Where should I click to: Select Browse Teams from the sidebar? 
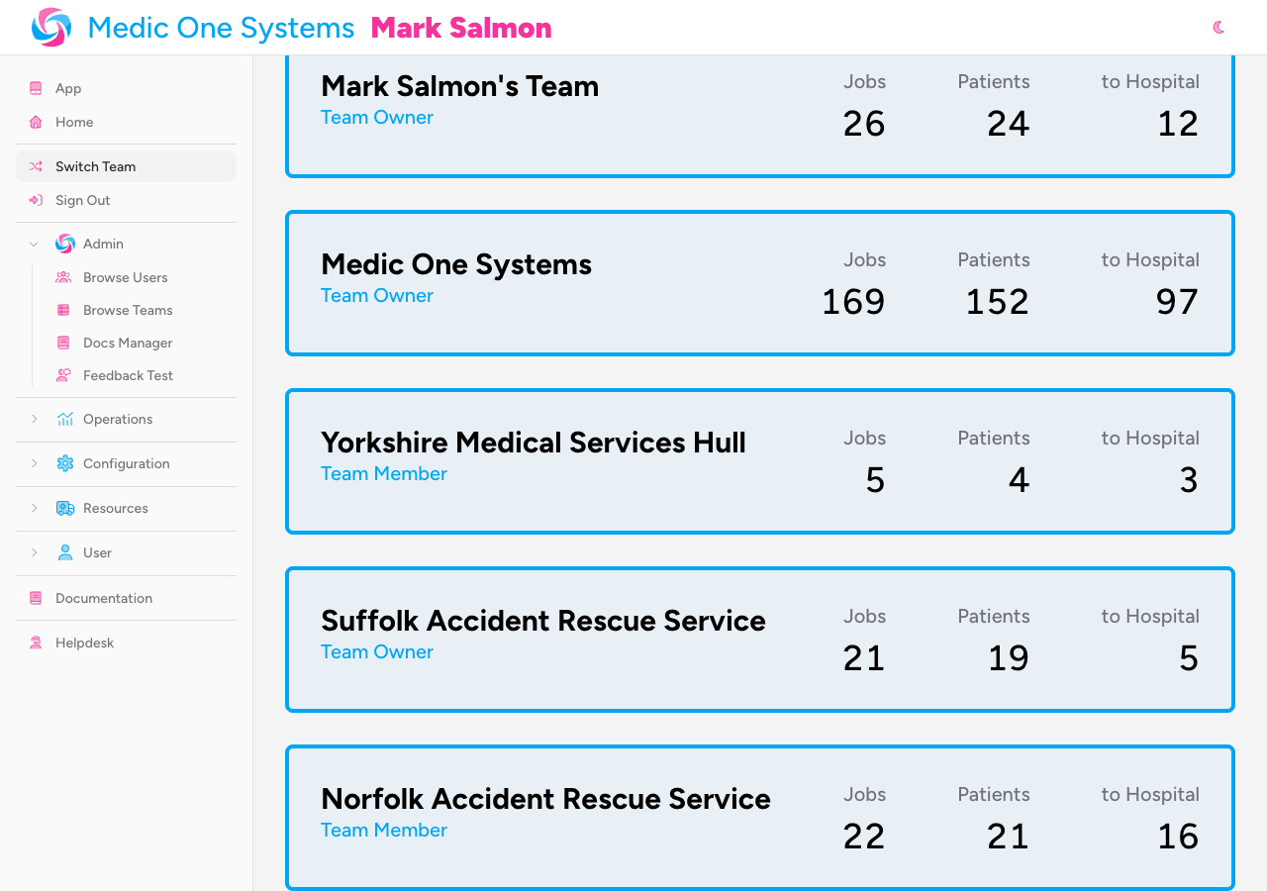click(x=129, y=310)
